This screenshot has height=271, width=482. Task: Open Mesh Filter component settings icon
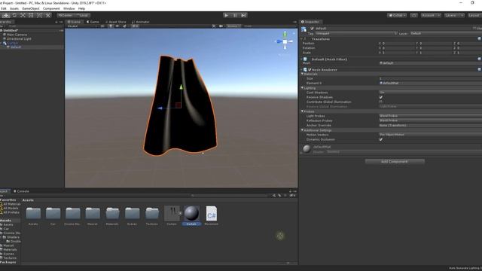point(479,59)
